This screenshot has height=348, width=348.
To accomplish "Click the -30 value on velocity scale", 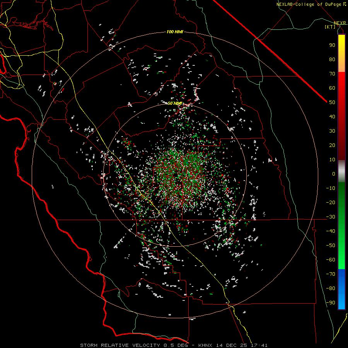I will click(331, 217).
